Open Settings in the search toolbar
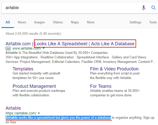 click(135, 22)
